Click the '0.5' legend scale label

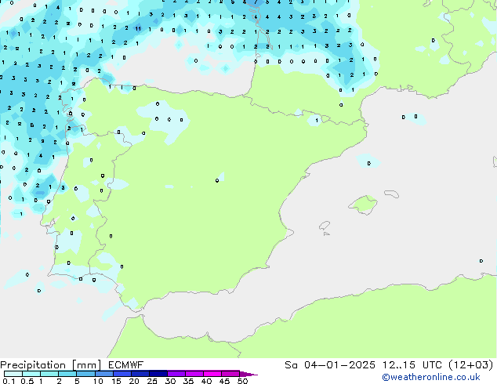pos(27,381)
